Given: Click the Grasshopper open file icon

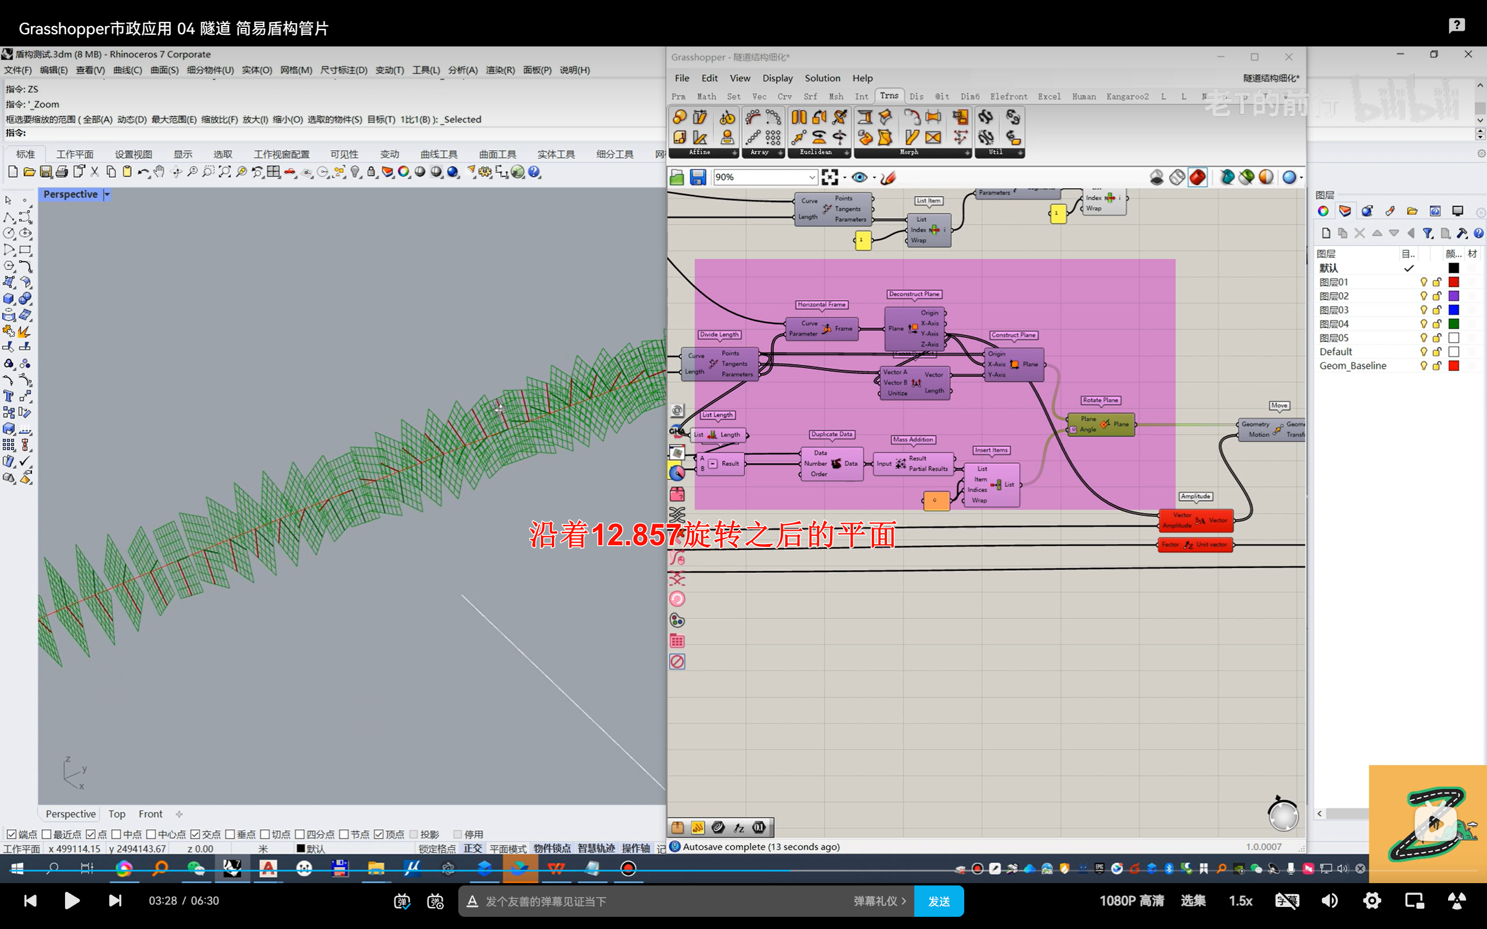Looking at the screenshot, I should 677,178.
